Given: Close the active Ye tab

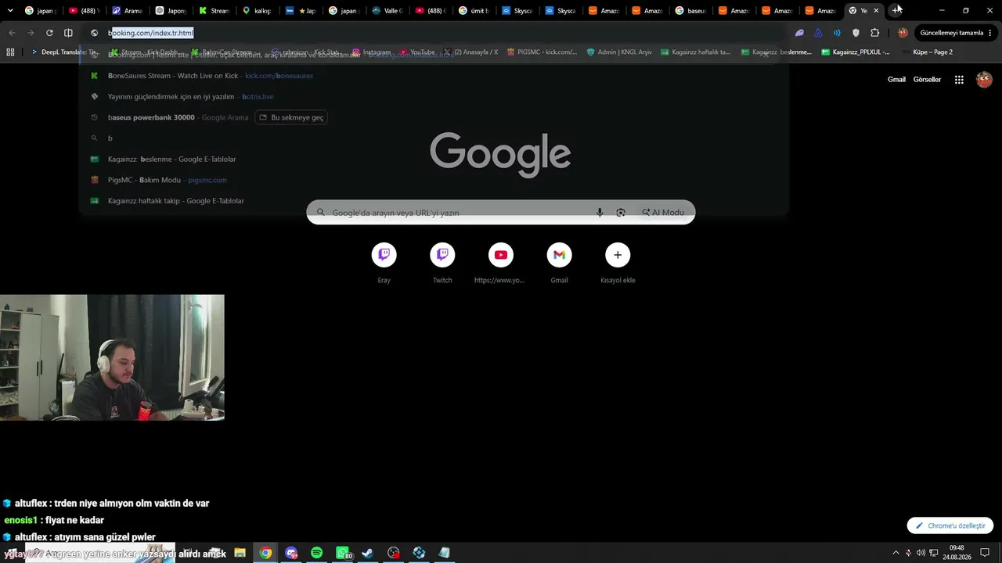Looking at the screenshot, I should [876, 11].
